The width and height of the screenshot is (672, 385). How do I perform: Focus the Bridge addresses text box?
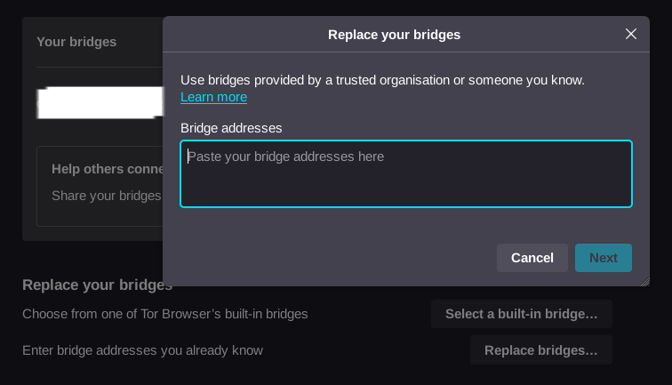(405, 173)
